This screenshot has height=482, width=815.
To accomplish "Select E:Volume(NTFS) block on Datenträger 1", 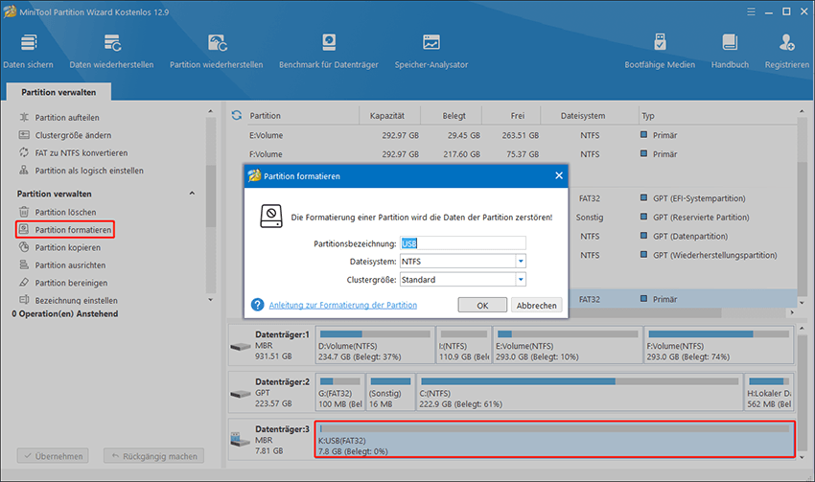I will [568, 345].
